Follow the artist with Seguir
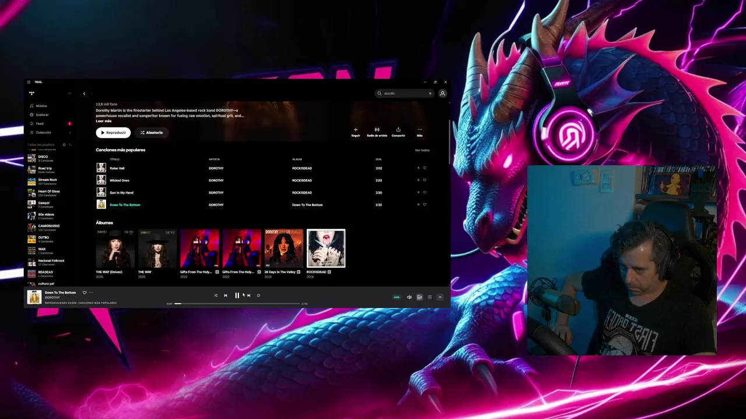 pos(356,132)
